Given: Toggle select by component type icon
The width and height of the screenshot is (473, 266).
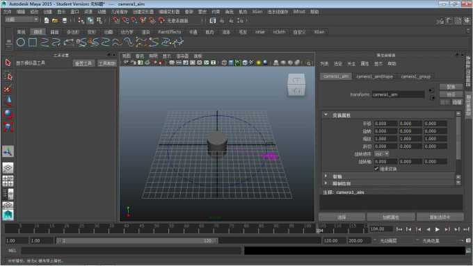Looking at the screenshot, I should [x=99, y=20].
